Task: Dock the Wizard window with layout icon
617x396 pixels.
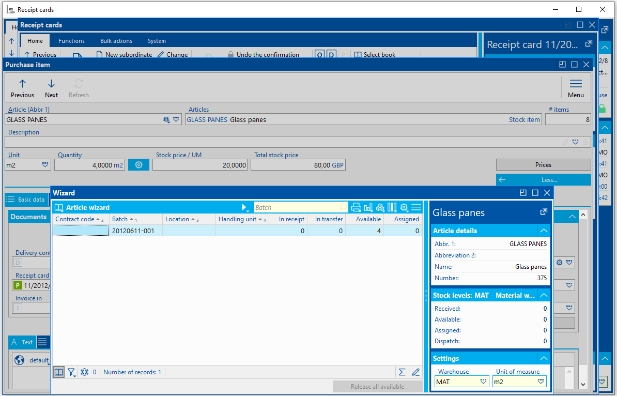Action: (x=523, y=192)
